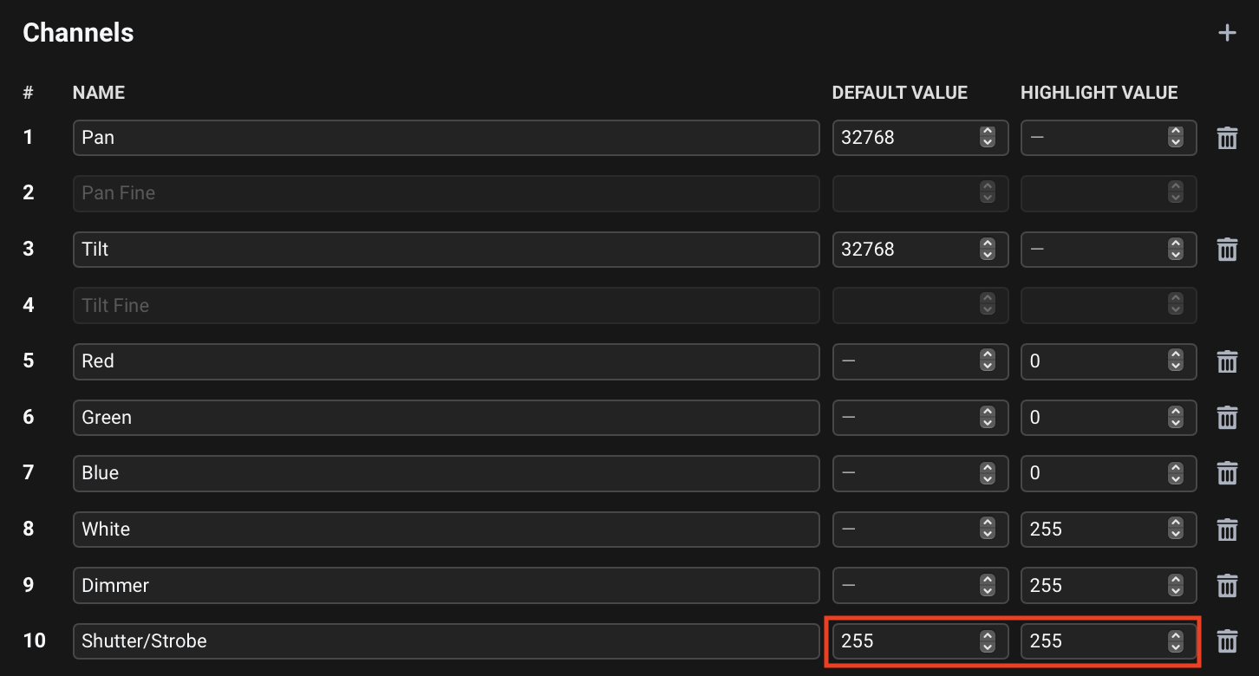The image size is (1259, 676).
Task: Delete the Shutter/Strobe channel
Action: click(x=1227, y=641)
